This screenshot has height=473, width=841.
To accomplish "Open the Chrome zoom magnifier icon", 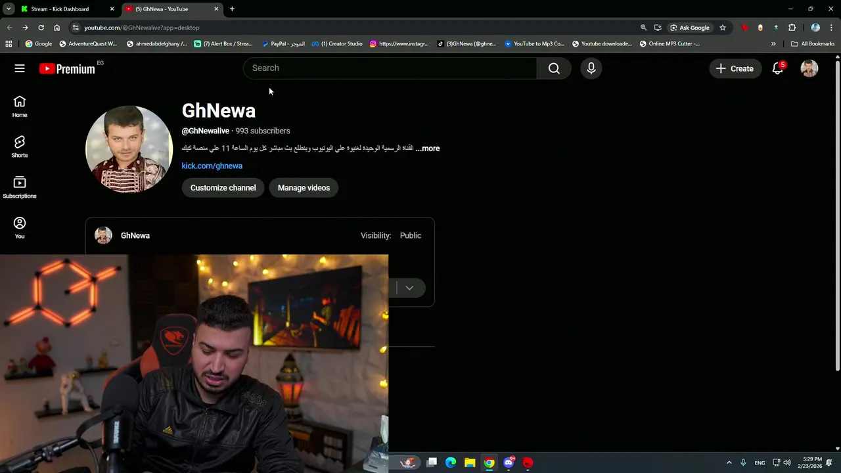I will (x=643, y=28).
